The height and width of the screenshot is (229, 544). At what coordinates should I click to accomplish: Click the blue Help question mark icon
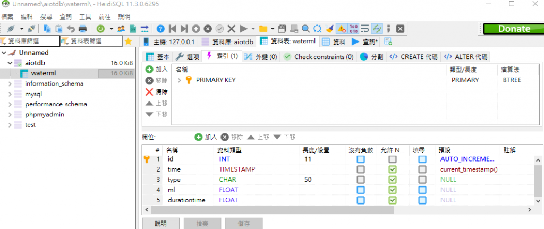[160, 29]
